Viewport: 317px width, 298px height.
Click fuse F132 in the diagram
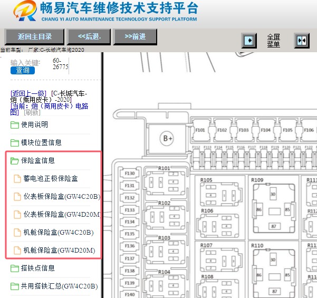pyautogui.click(x=130, y=198)
